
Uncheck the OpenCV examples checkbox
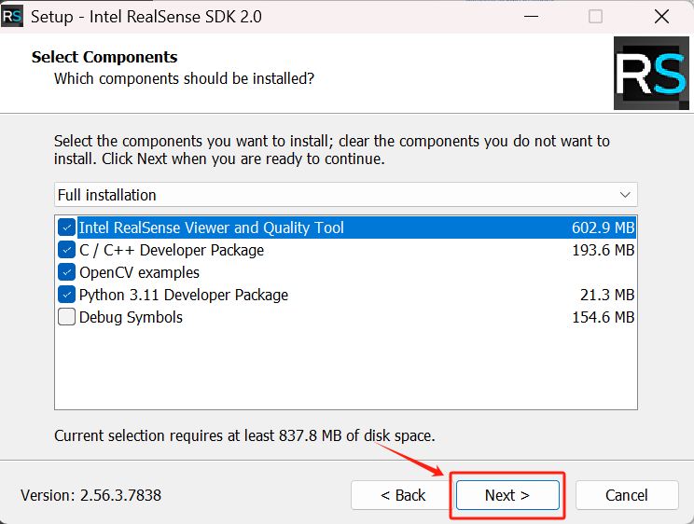[66, 272]
